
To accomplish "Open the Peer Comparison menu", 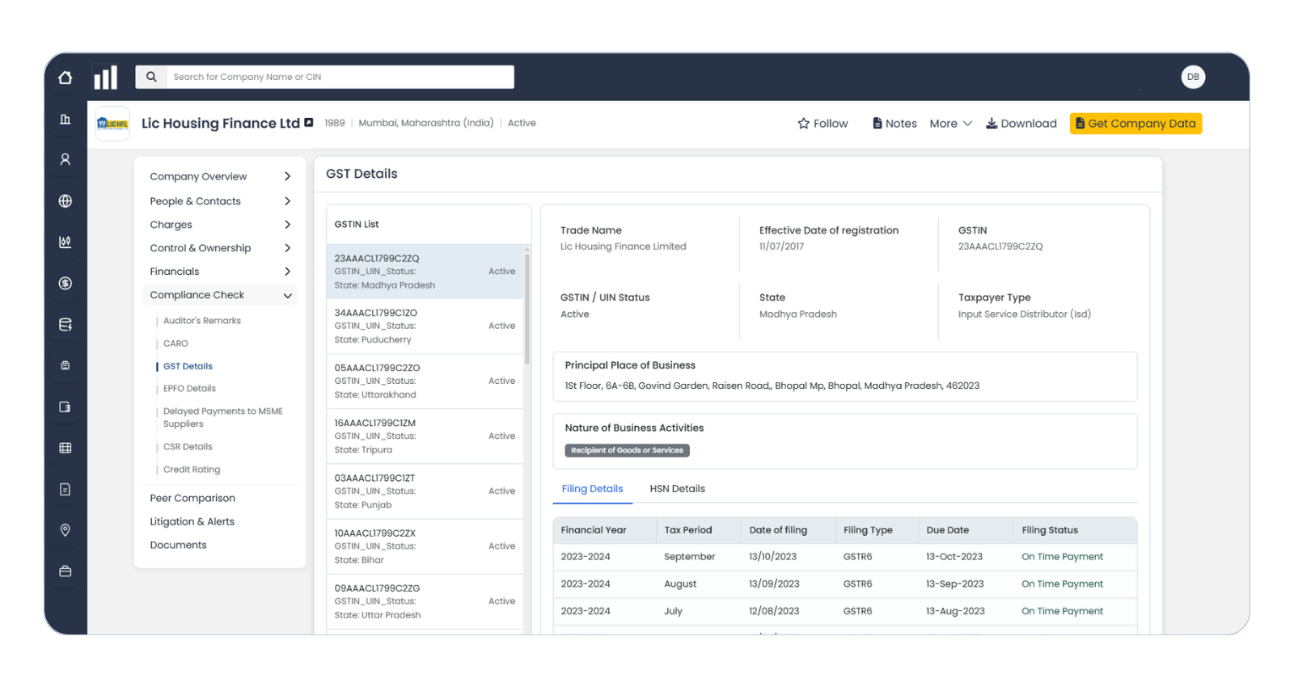I will [x=192, y=499].
